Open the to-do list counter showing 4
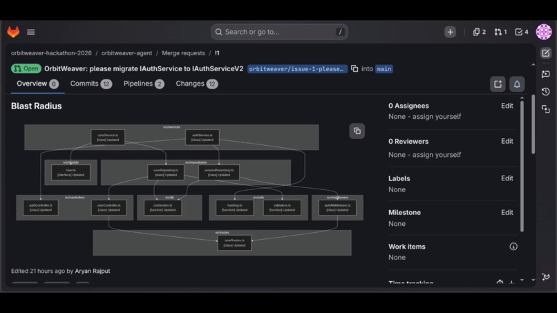 click(522, 32)
